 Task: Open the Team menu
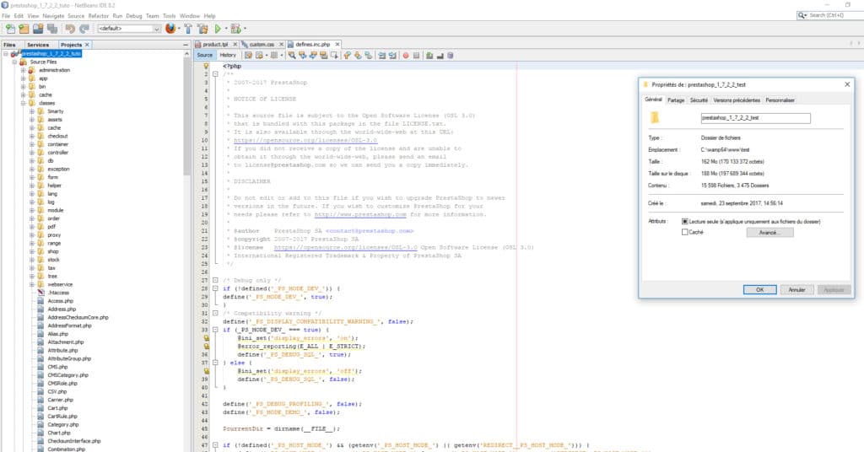click(153, 16)
